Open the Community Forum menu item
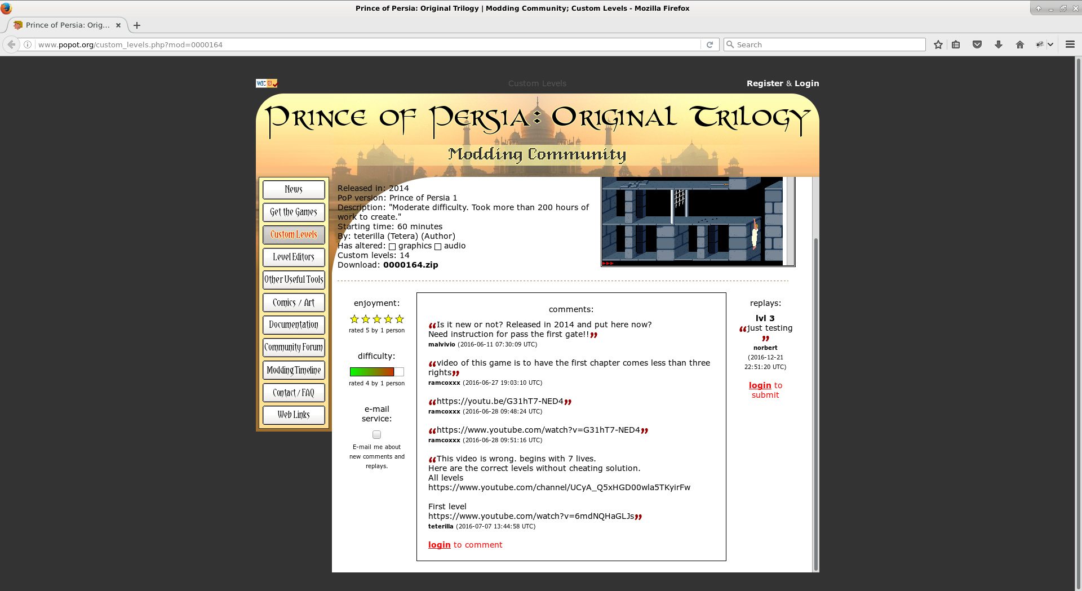The height and width of the screenshot is (591, 1082). tap(294, 347)
